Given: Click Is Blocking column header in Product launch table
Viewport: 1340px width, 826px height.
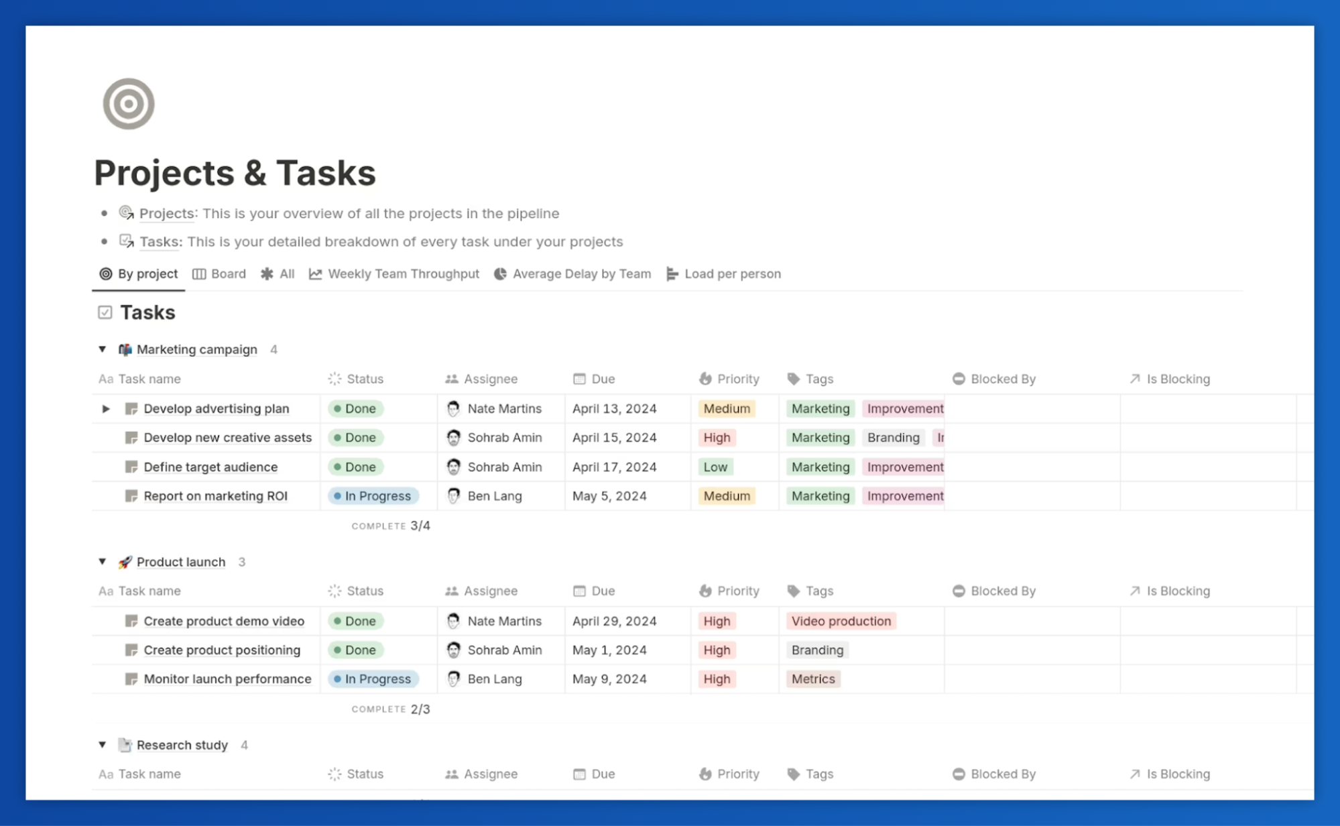Looking at the screenshot, I should click(1170, 591).
